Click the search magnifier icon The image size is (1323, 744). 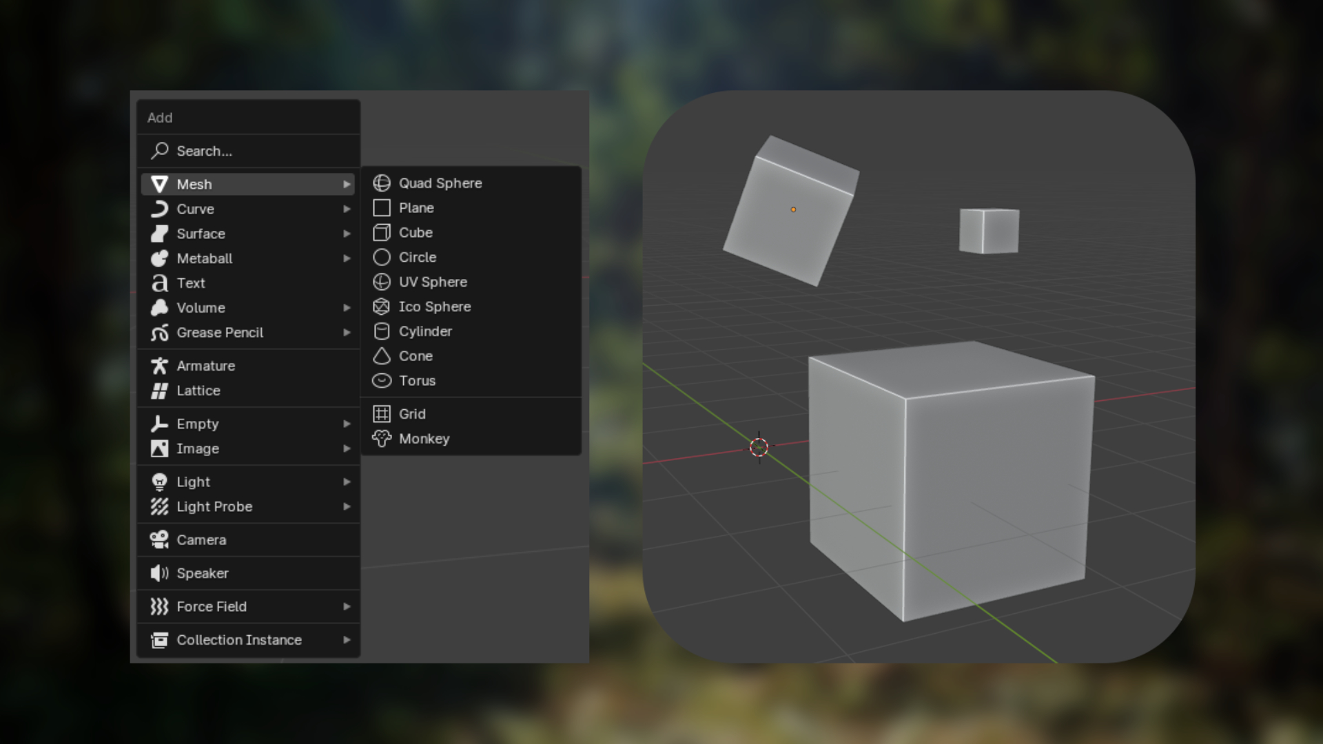[160, 150]
